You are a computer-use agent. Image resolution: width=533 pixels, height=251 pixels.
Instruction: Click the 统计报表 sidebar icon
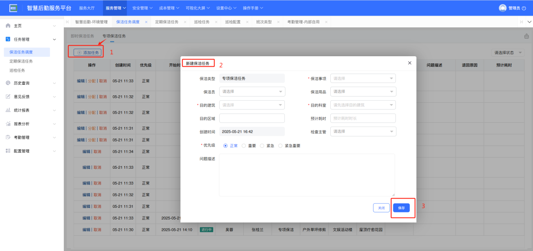coord(8,110)
